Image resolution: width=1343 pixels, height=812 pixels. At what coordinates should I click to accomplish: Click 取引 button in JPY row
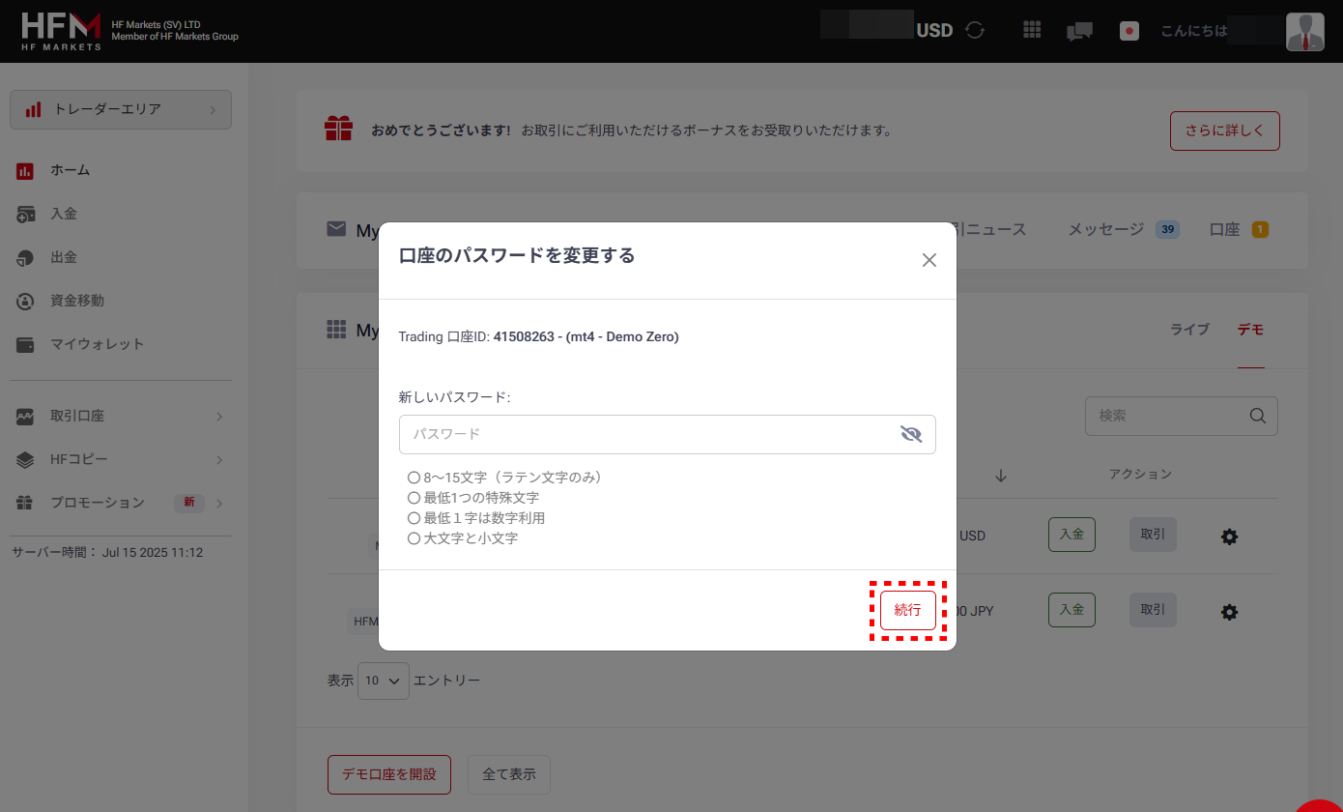[1153, 610]
